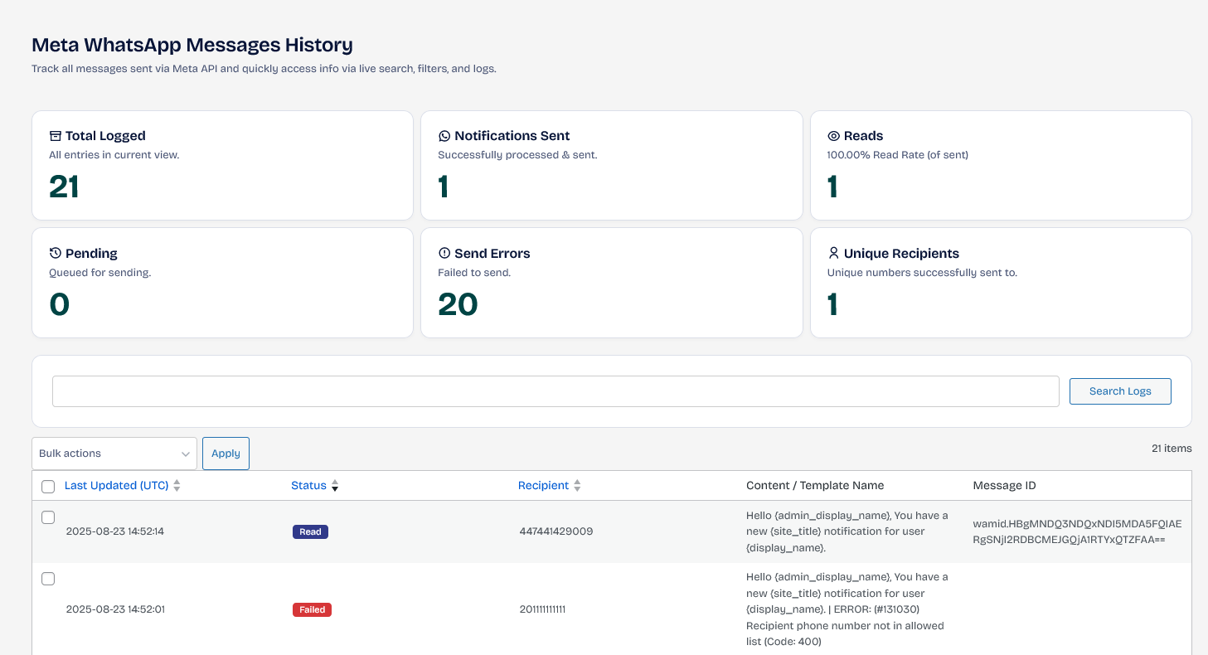Sort table by Last Updated (UTC) header
The image size is (1208, 655).
(116, 486)
